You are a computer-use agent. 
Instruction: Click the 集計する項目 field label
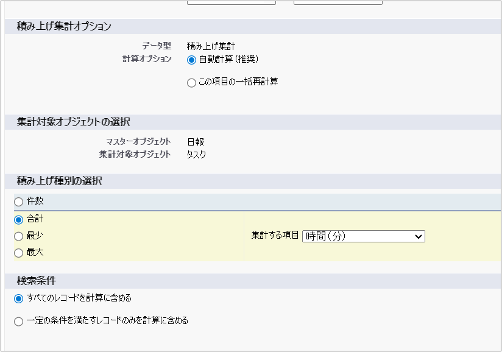(275, 236)
